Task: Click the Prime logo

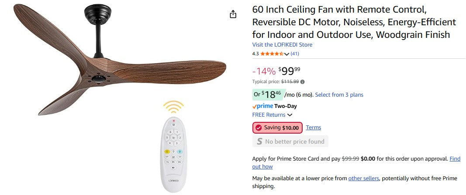Action: (262, 106)
